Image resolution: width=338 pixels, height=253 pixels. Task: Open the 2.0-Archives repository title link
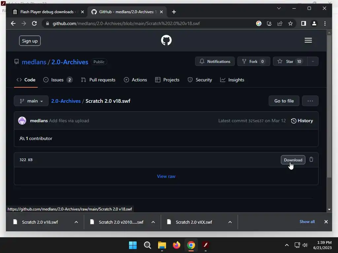tap(70, 62)
